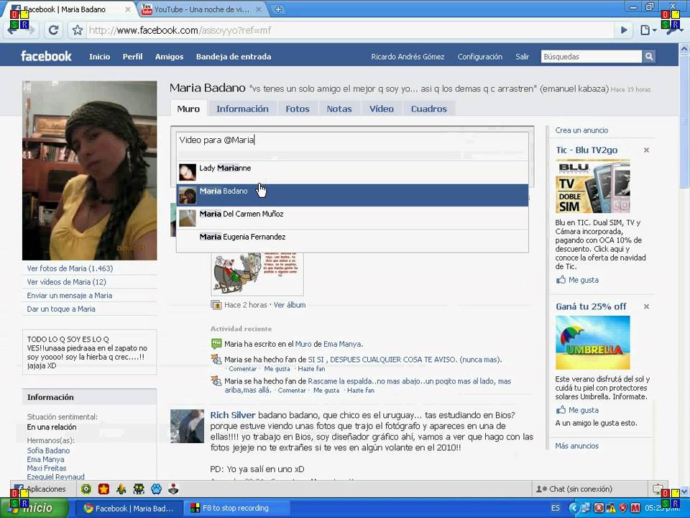Open Perfil in the Facebook top bar
Screen dimensions: 690x518
(x=132, y=56)
